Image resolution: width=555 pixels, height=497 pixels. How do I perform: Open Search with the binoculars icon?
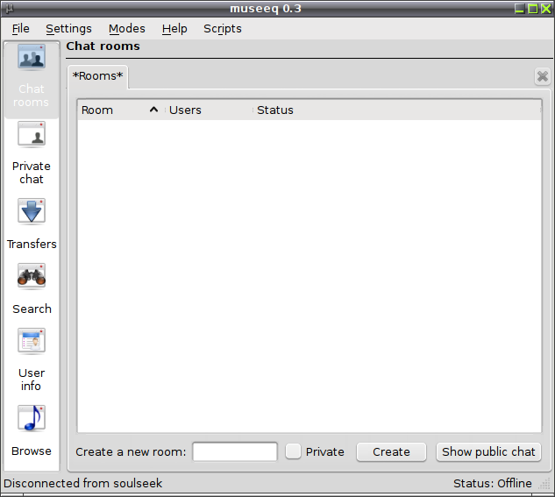tap(32, 277)
